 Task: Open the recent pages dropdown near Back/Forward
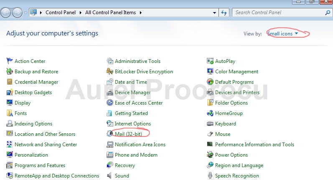[x=26, y=13]
